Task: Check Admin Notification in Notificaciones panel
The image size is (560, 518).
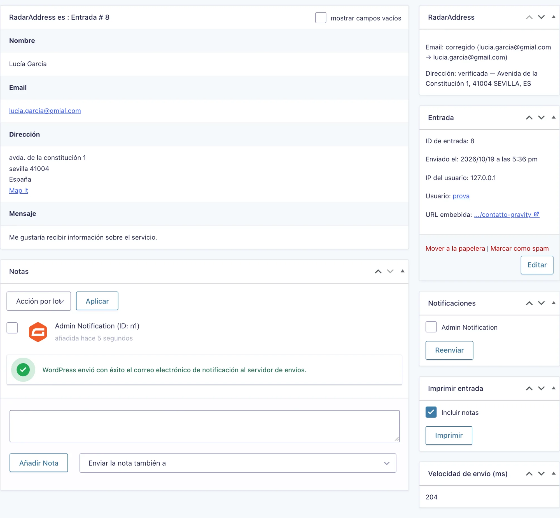Action: click(x=431, y=327)
